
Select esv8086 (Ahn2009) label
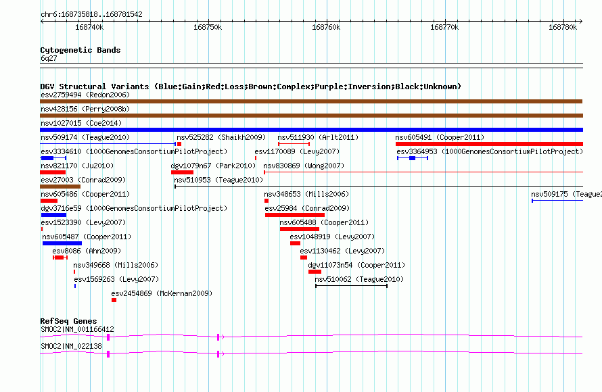(87, 251)
